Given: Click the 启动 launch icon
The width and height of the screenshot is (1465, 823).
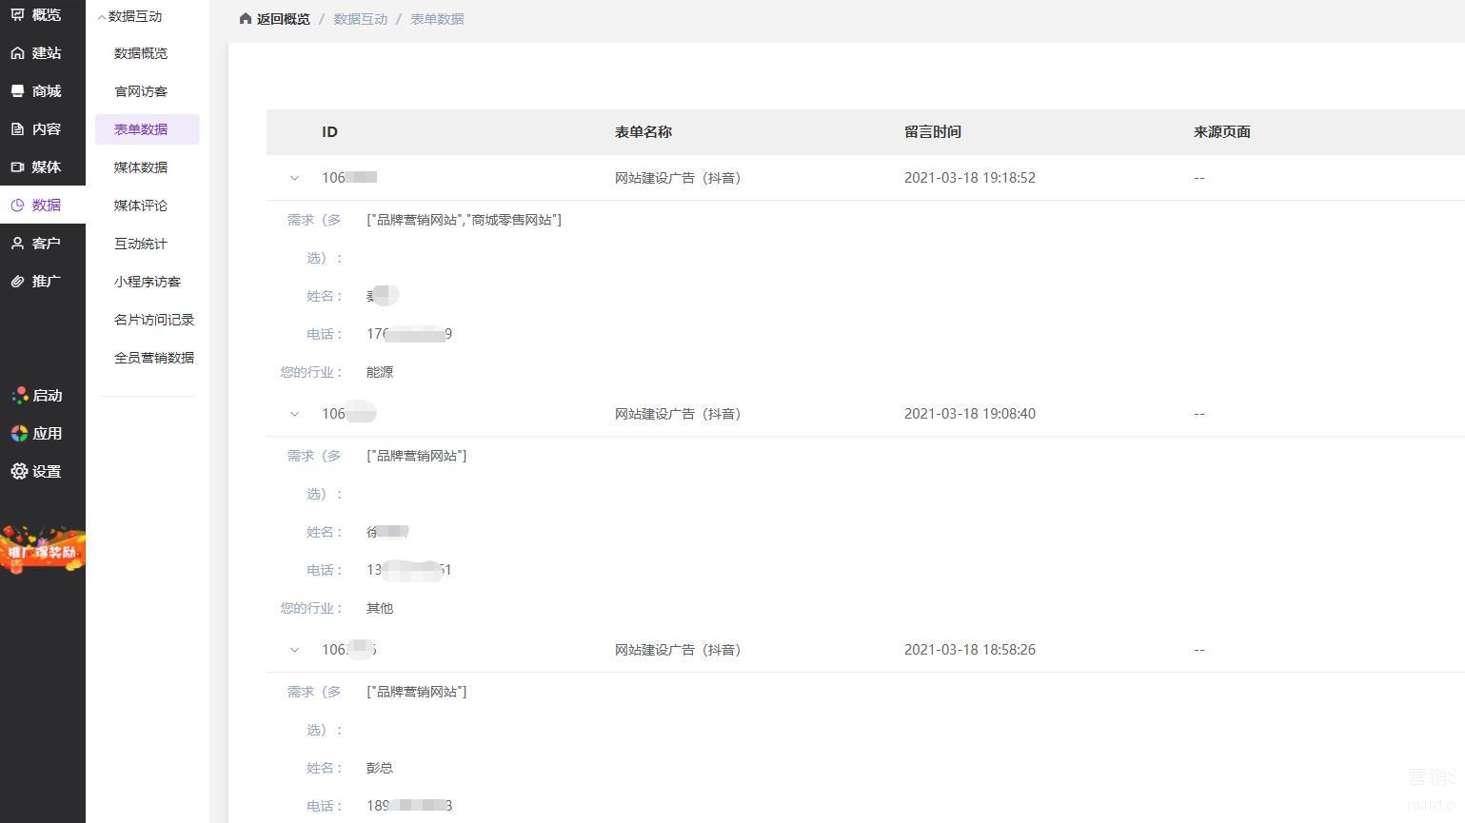Looking at the screenshot, I should click(x=19, y=396).
